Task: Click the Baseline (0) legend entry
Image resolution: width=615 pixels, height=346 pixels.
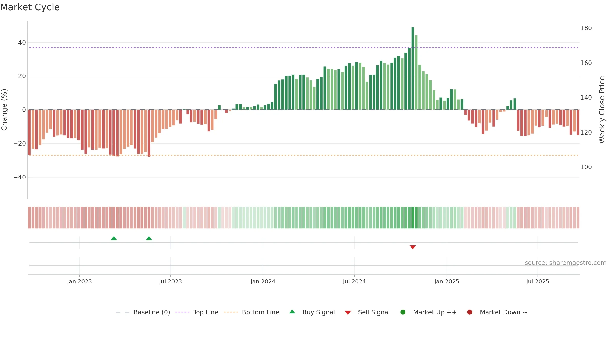Action: click(143, 312)
